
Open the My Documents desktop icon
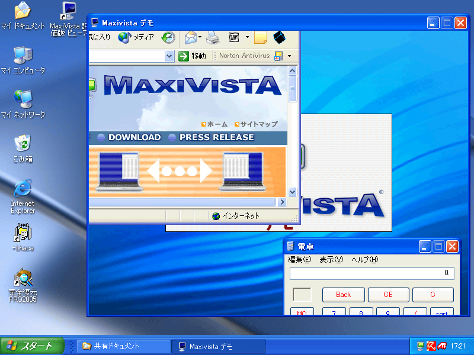click(23, 15)
